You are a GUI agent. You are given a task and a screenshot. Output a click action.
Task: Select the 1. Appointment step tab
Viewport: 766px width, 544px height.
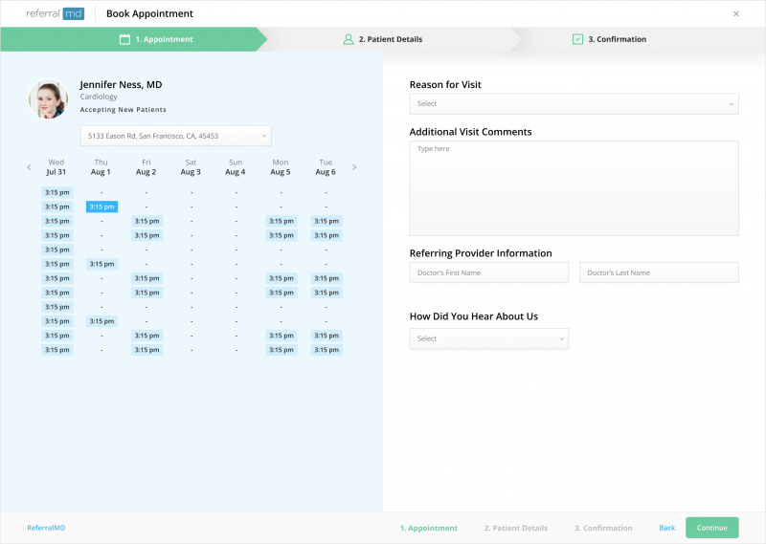click(134, 39)
